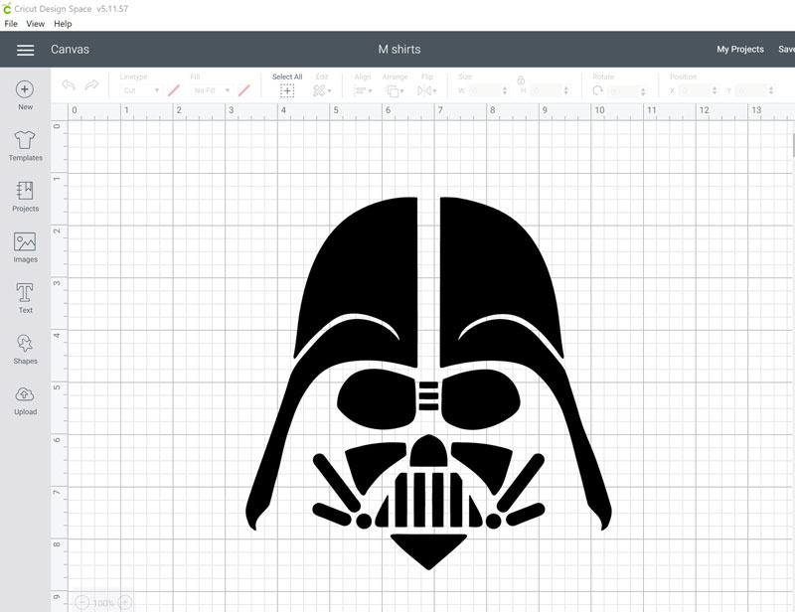Click the Width size input field
Image resolution: width=795 pixels, height=612 pixels.
[484, 90]
